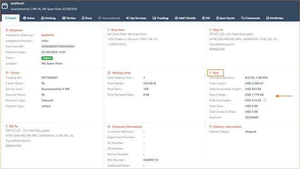Open the DG tab

pos(206,18)
